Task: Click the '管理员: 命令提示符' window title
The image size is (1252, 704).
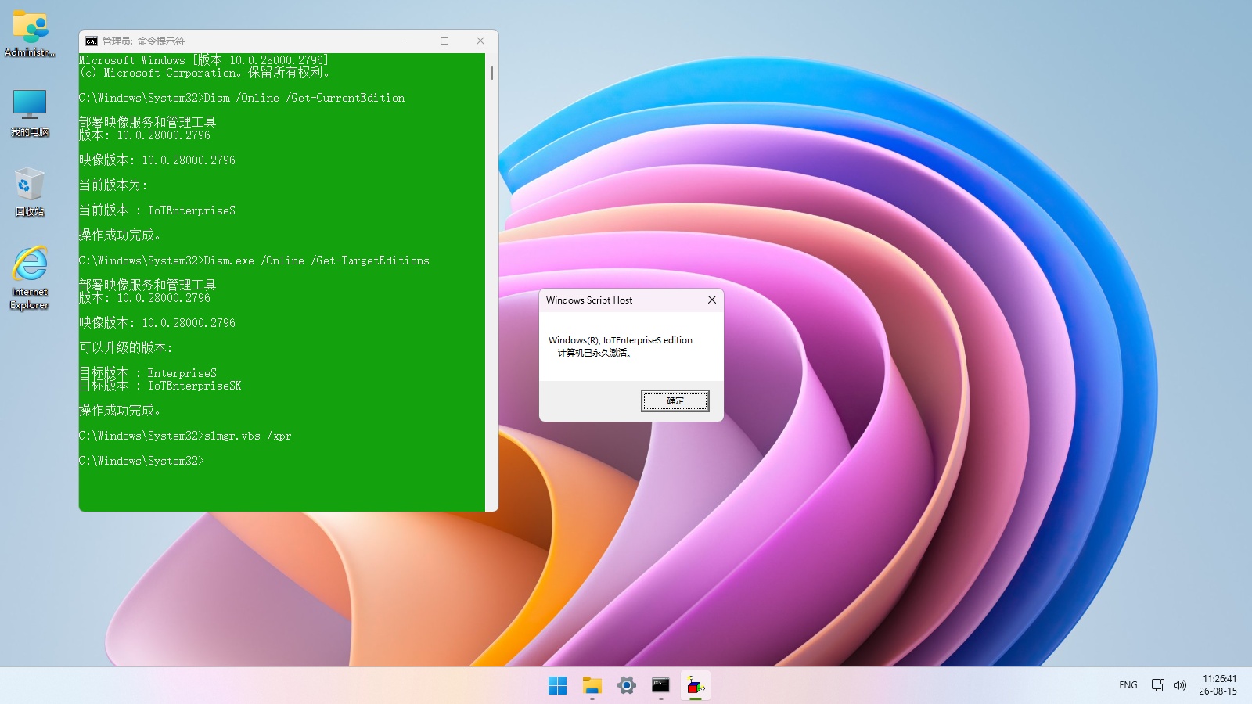Action: [143, 41]
